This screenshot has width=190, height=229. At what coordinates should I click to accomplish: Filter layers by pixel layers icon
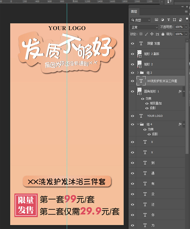(156, 20)
